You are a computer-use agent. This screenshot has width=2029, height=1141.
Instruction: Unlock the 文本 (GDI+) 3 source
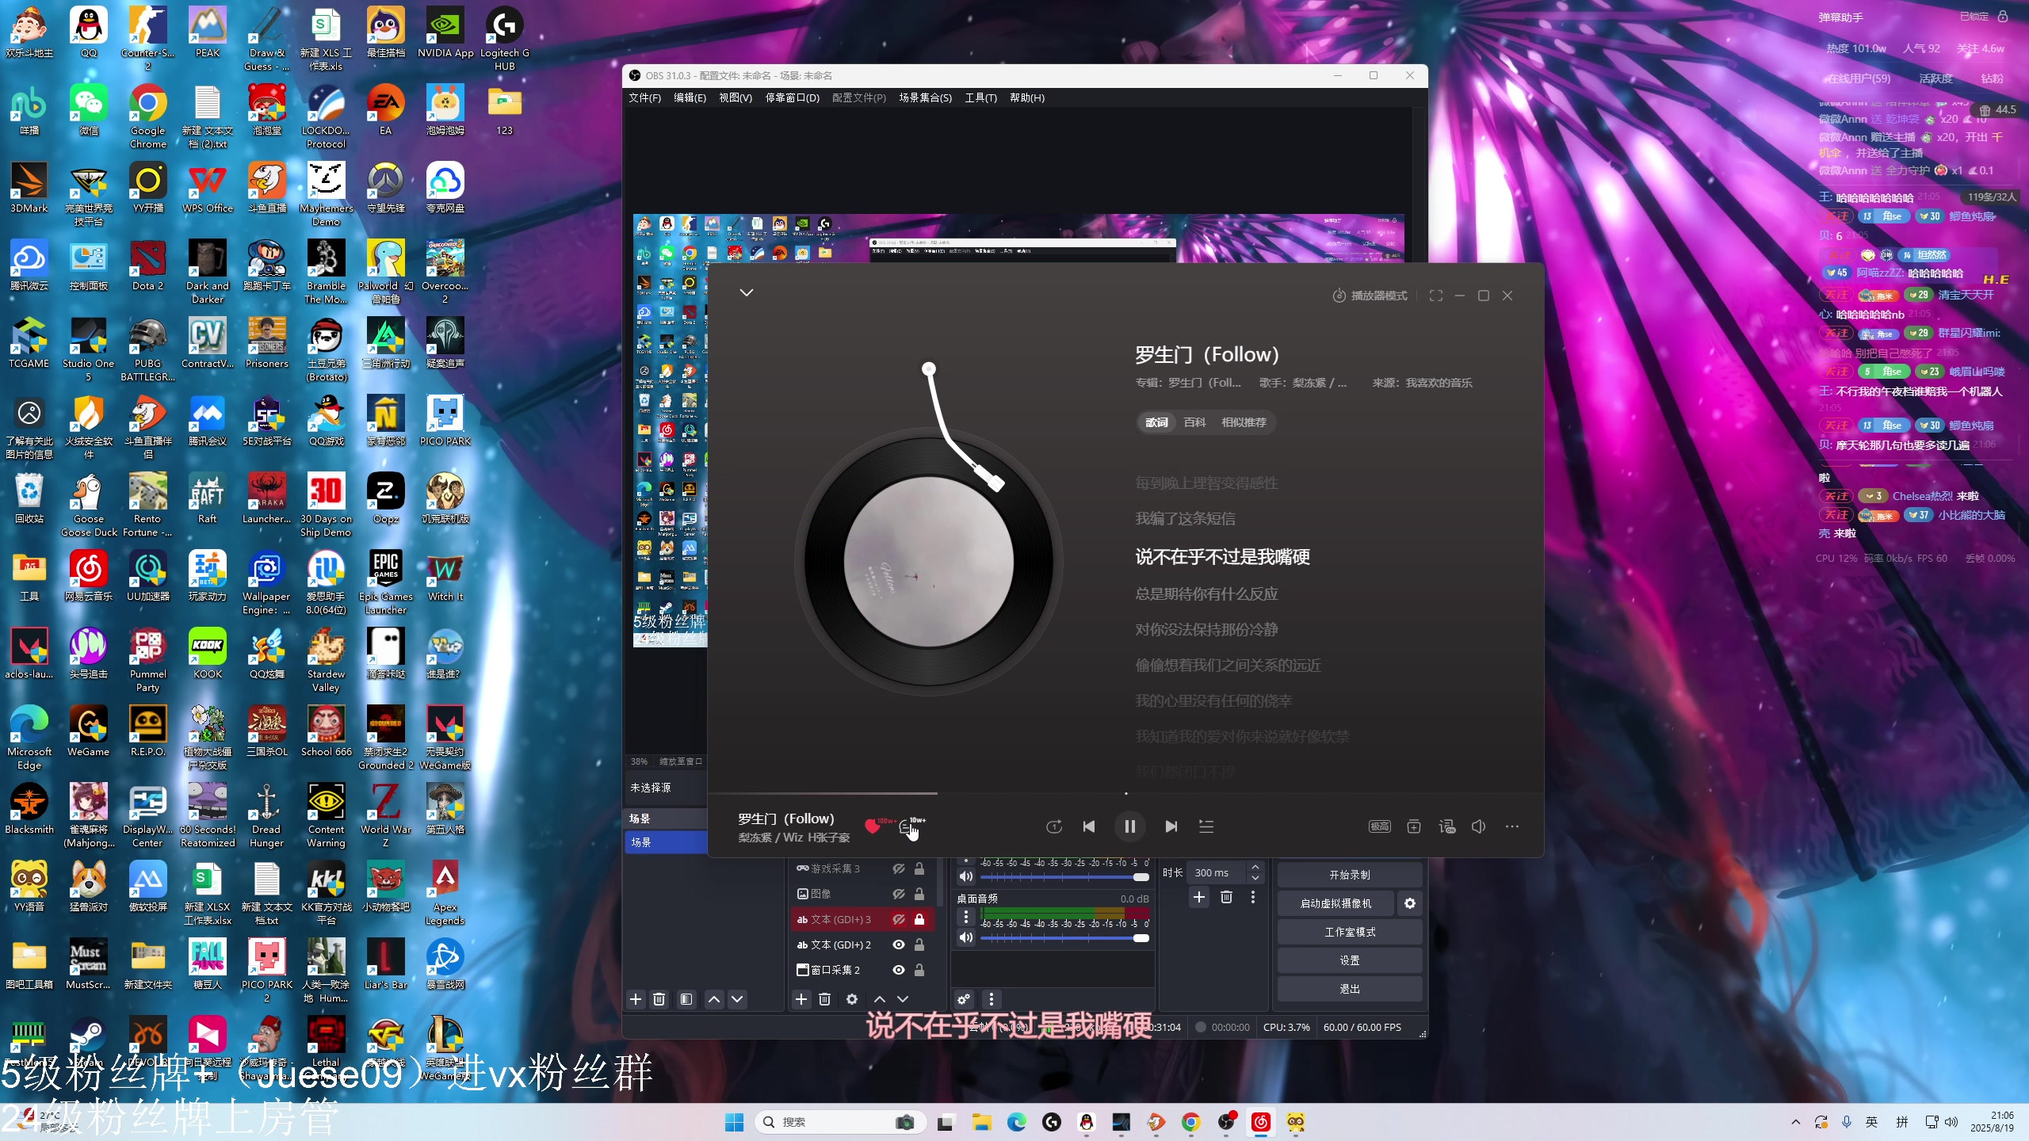click(919, 920)
